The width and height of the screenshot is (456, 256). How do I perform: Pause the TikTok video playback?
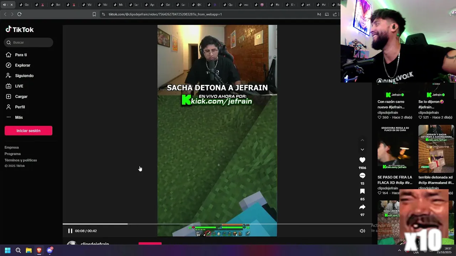coord(70,231)
